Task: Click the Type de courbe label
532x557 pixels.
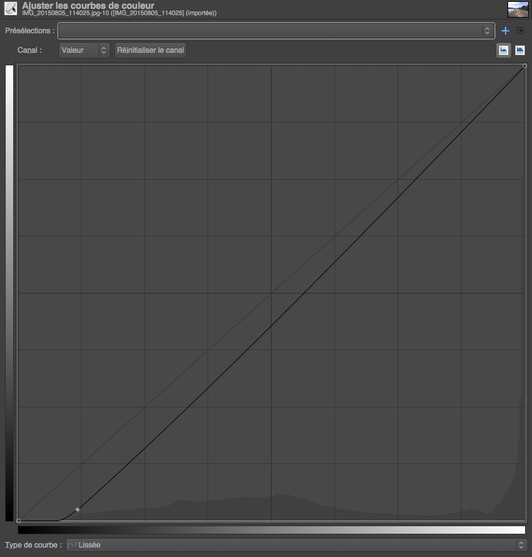Action: 33,545
